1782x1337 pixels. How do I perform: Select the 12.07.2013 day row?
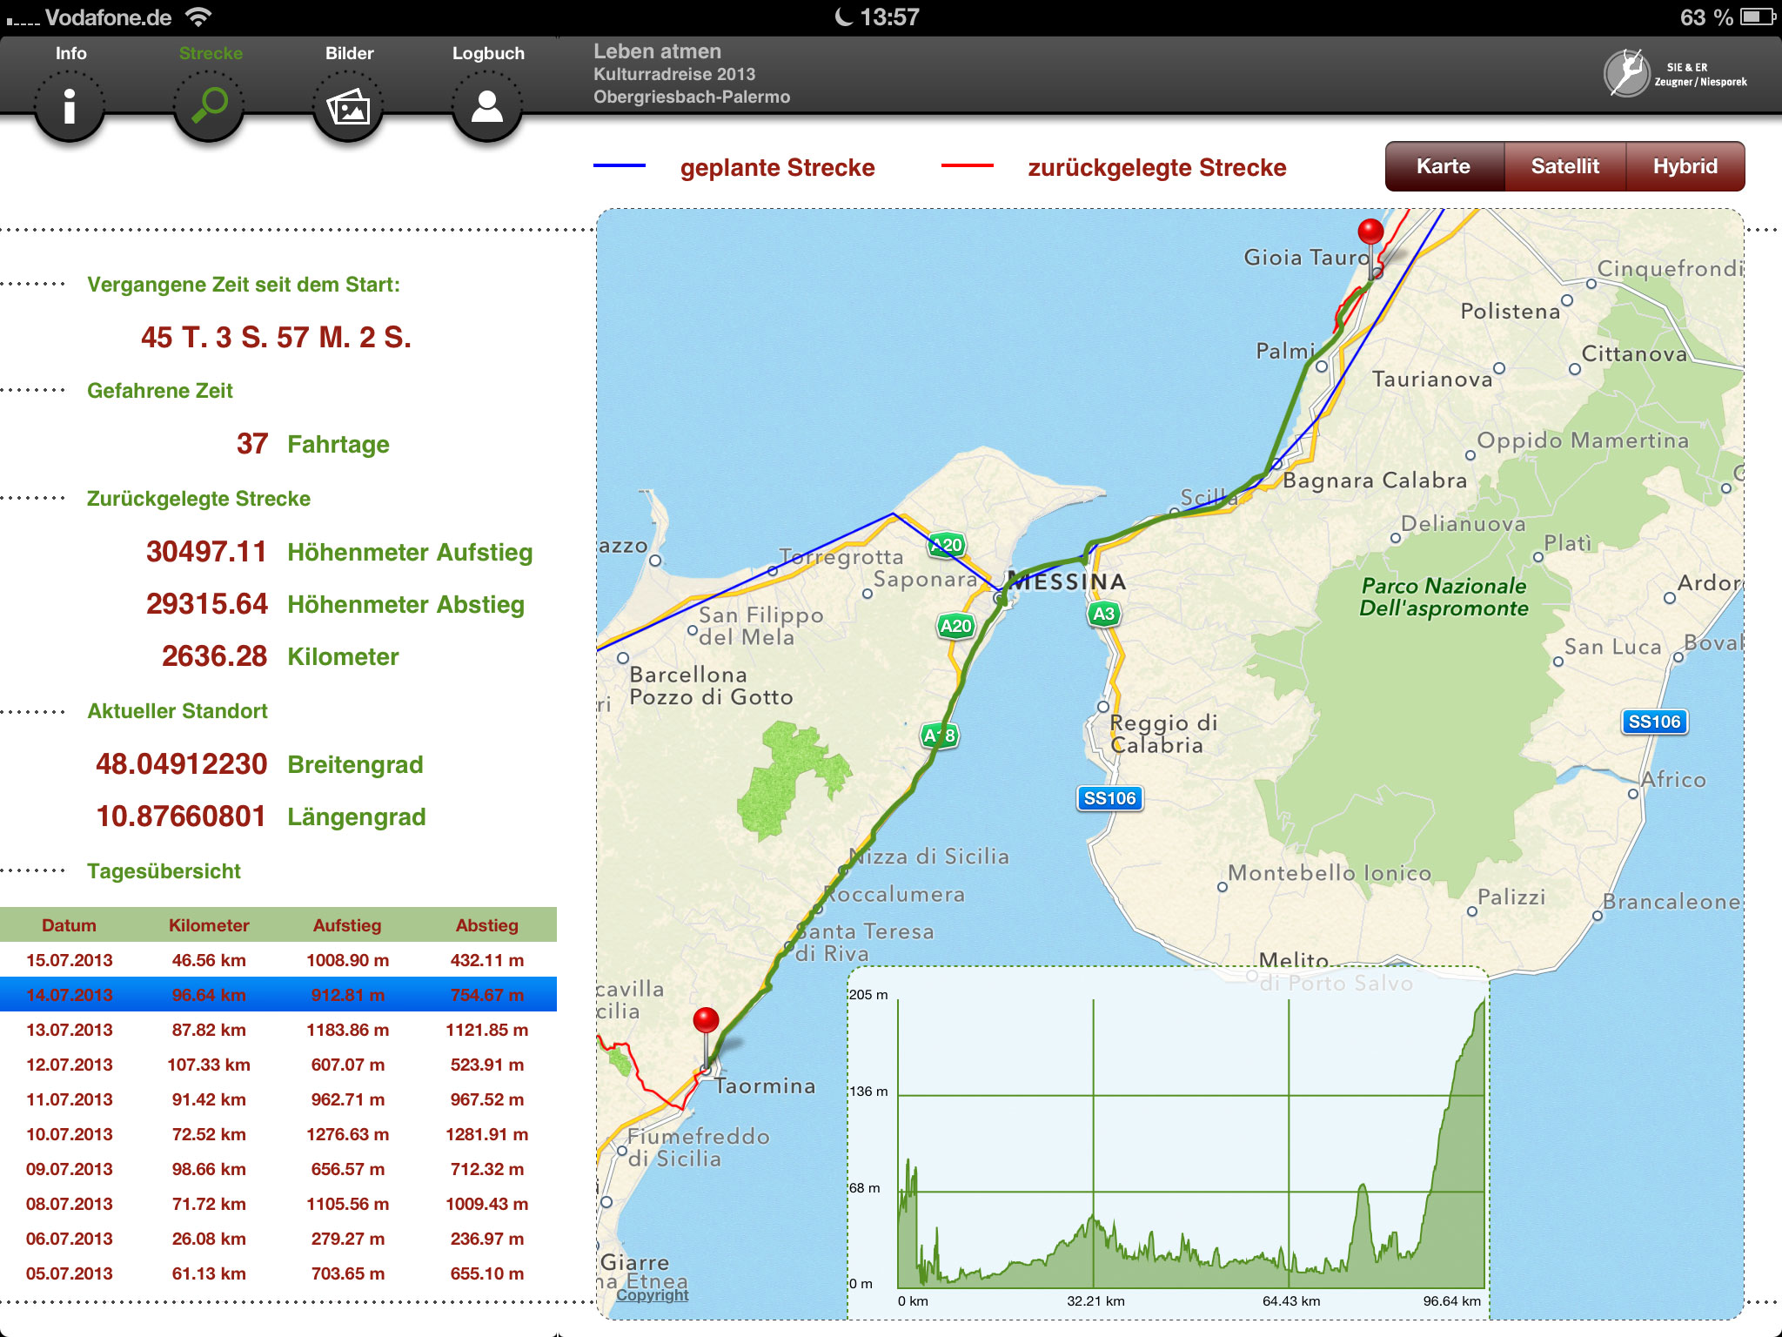[x=278, y=1065]
